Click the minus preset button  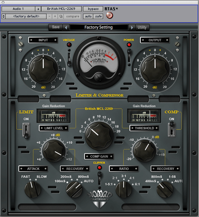pyautogui.click(x=49, y=16)
